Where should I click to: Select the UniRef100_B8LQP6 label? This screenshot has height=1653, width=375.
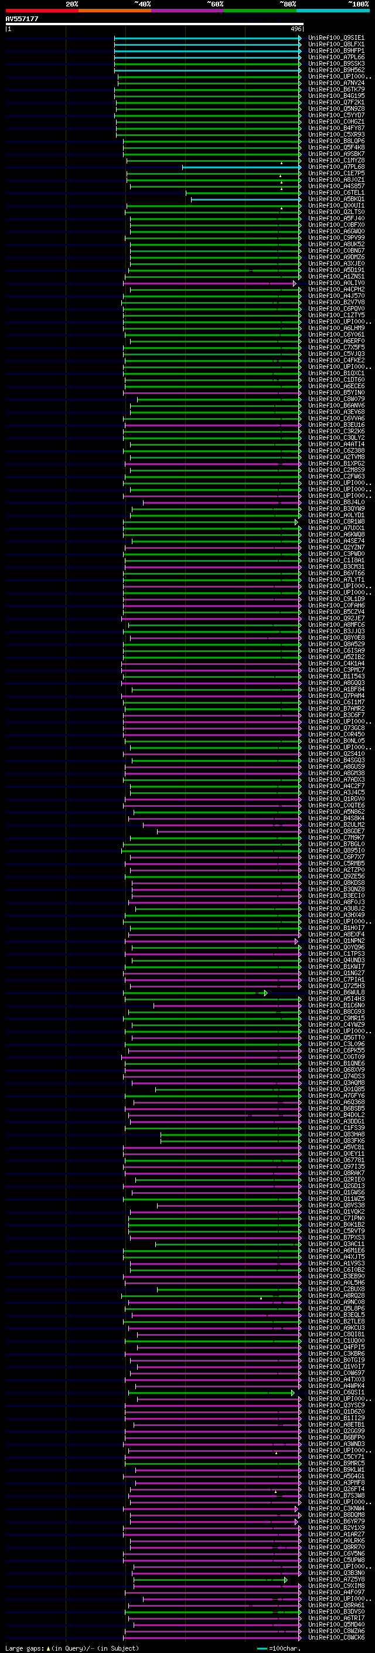(336, 141)
